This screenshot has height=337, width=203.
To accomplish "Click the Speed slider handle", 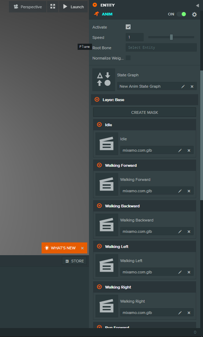I will (171, 37).
